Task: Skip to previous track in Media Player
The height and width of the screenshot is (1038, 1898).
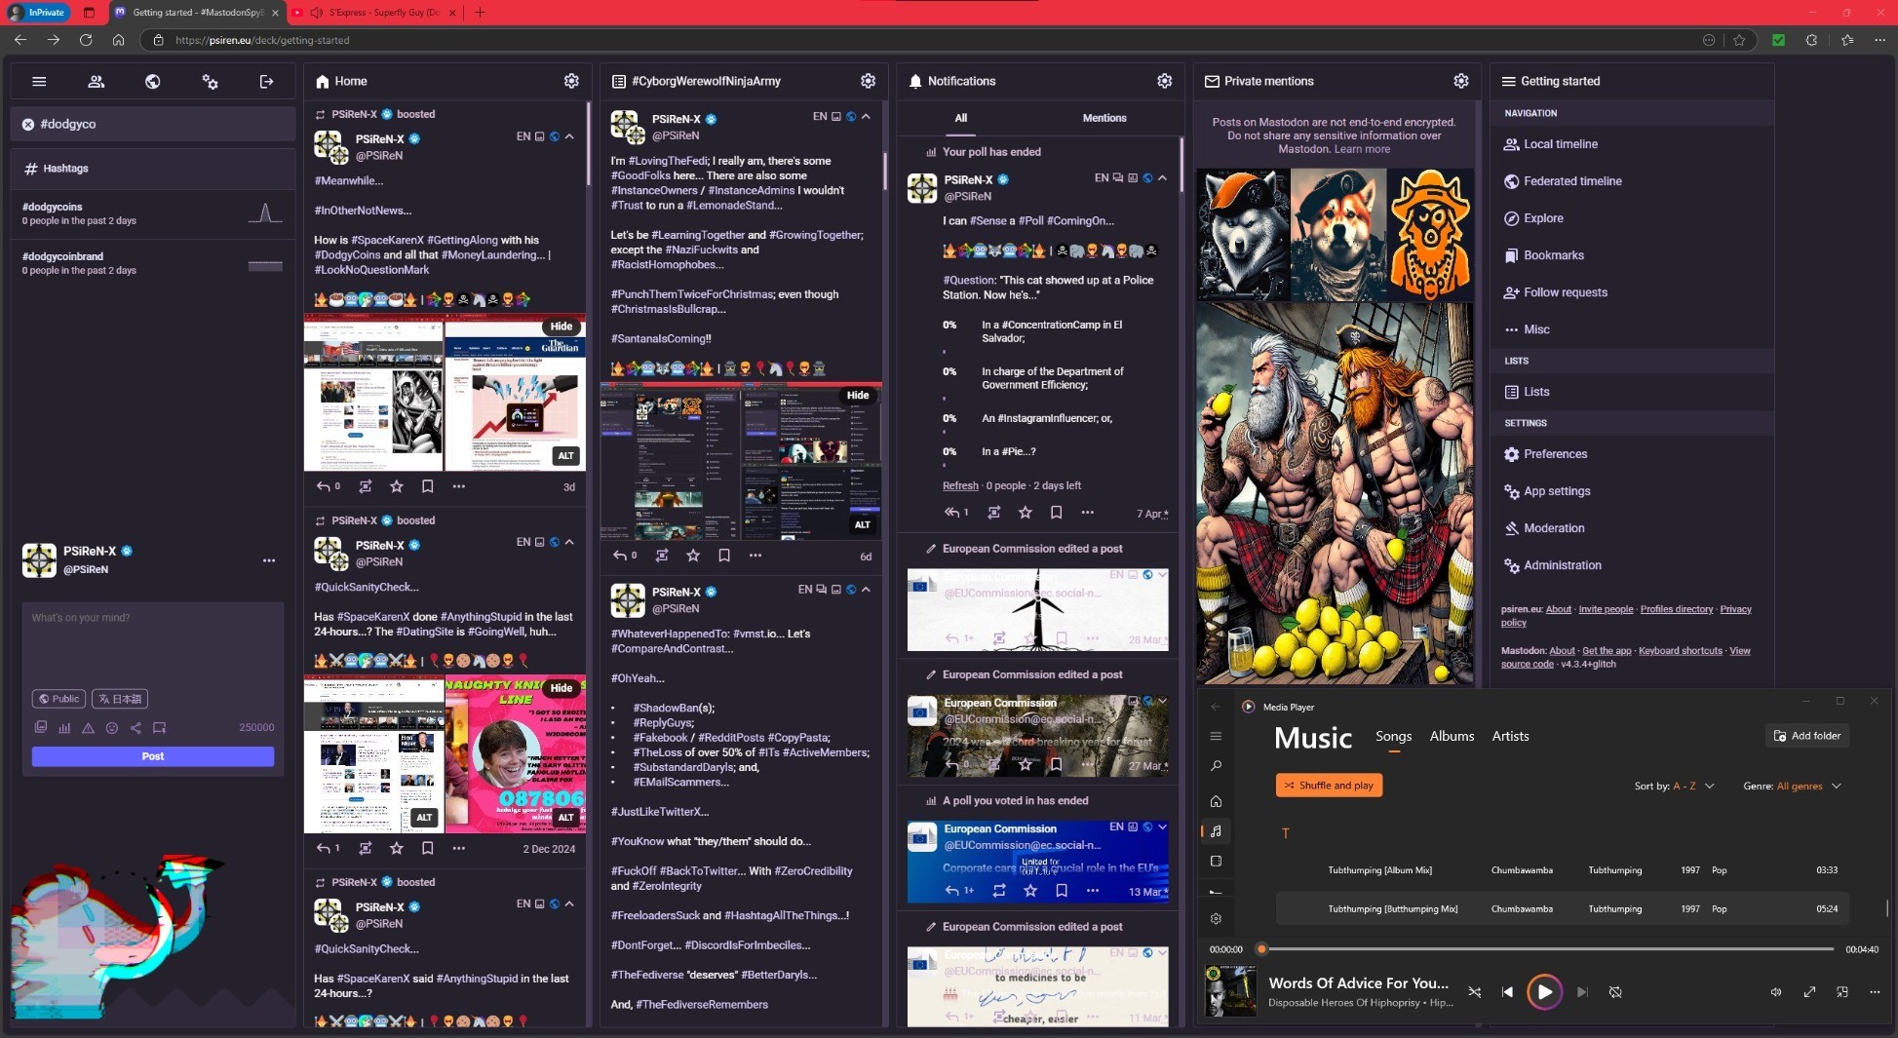Action: pyautogui.click(x=1507, y=992)
